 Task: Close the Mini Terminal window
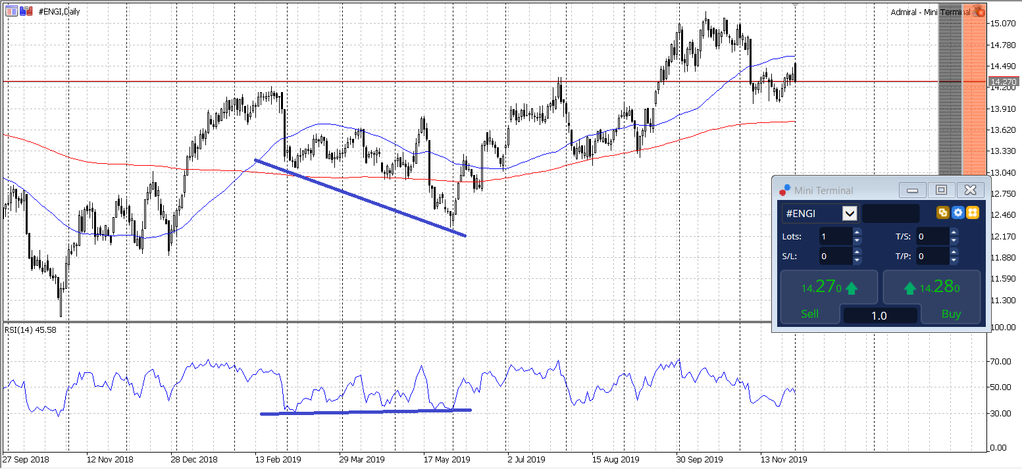[970, 190]
